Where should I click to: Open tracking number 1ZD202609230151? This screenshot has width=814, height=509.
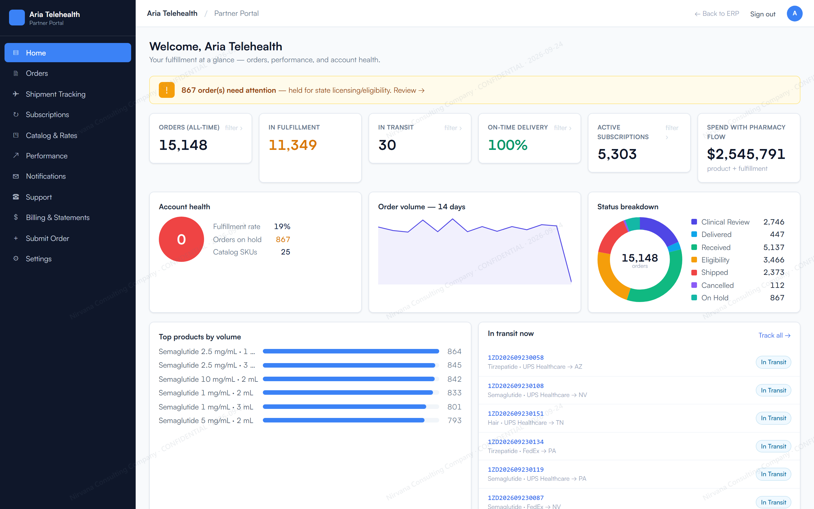point(516,413)
